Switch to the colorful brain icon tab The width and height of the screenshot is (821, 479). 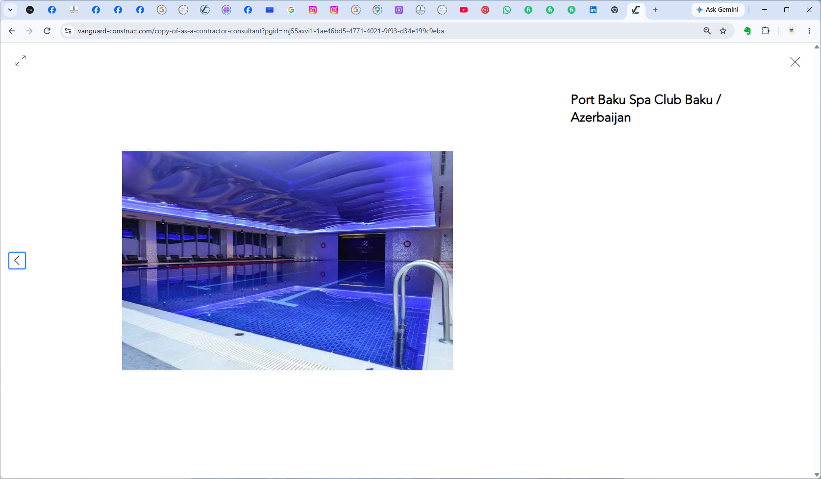(226, 10)
